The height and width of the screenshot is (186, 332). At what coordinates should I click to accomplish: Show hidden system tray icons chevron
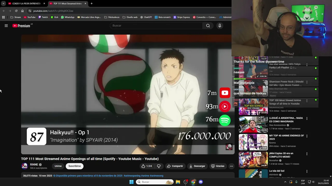point(285,182)
